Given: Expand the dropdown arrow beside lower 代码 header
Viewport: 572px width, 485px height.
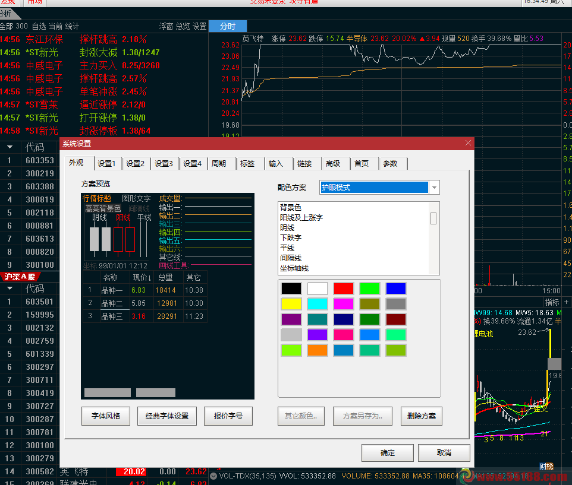Looking at the screenshot, I should pos(10,289).
